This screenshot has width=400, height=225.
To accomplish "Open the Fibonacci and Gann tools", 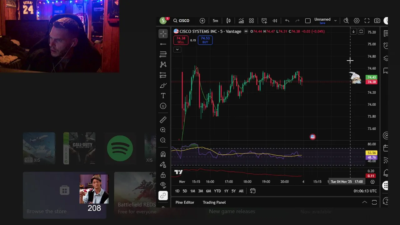I will [x=163, y=54].
